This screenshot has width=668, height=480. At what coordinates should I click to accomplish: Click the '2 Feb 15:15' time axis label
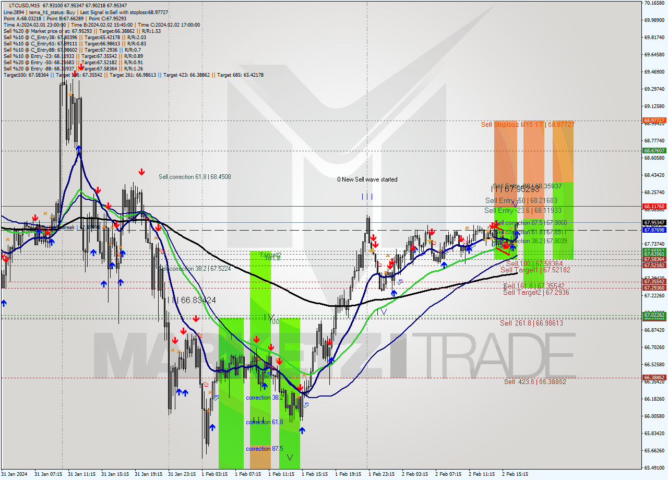515,474
